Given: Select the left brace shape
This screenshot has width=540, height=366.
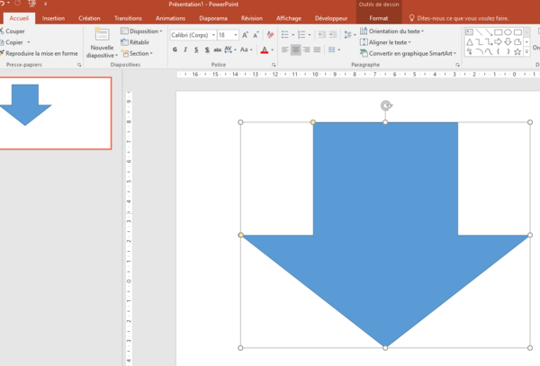Looking at the screenshot, I should point(498,51).
